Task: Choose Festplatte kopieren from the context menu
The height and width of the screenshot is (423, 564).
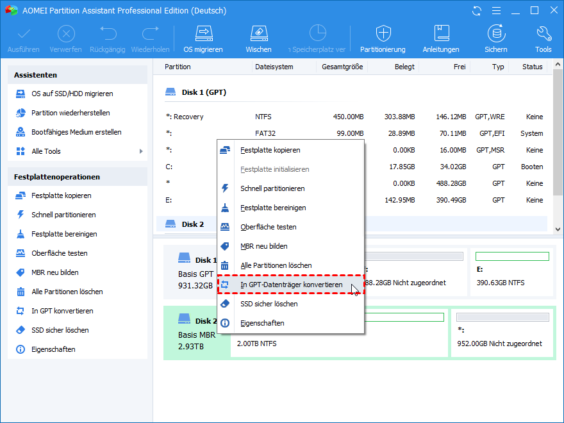Action: [290, 150]
